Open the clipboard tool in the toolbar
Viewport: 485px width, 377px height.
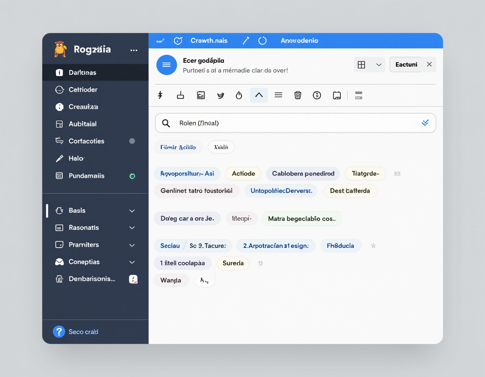pos(201,95)
